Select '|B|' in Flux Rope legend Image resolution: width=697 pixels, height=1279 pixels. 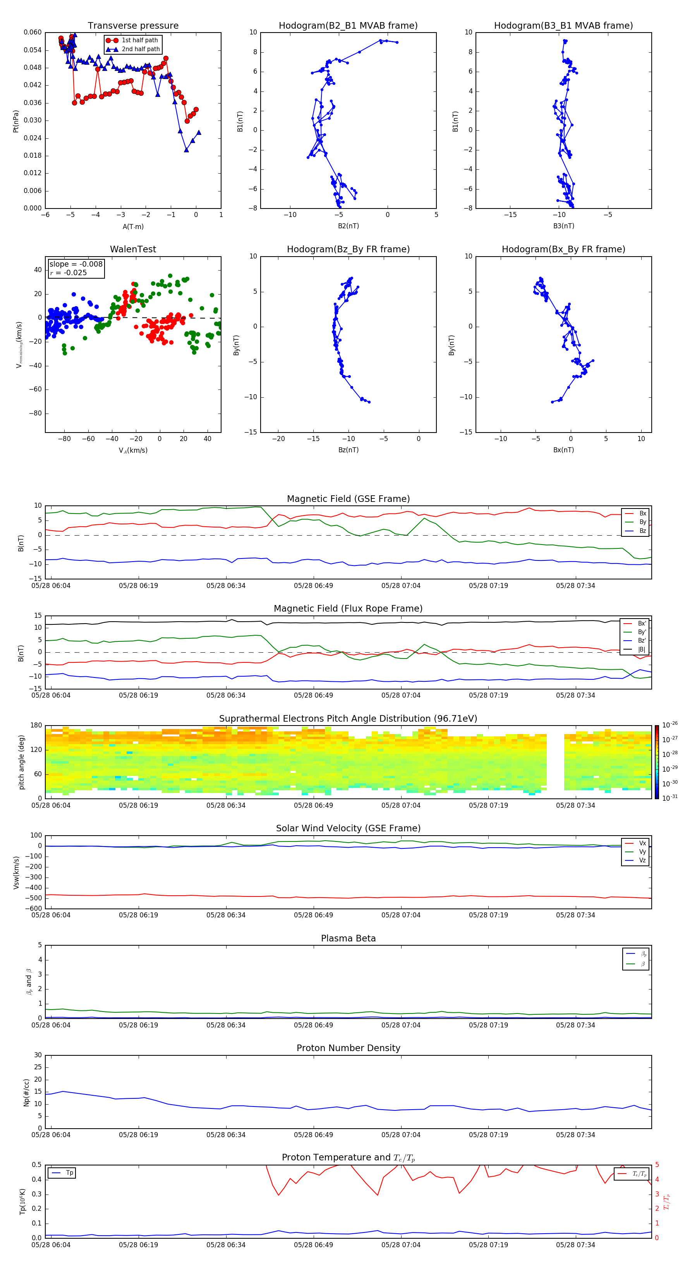(635, 650)
